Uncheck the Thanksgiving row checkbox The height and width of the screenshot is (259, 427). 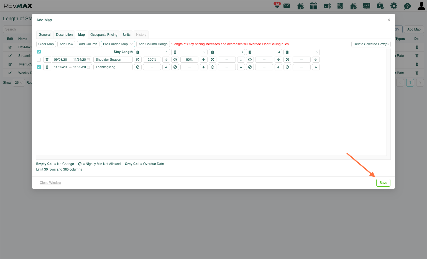(x=39, y=67)
